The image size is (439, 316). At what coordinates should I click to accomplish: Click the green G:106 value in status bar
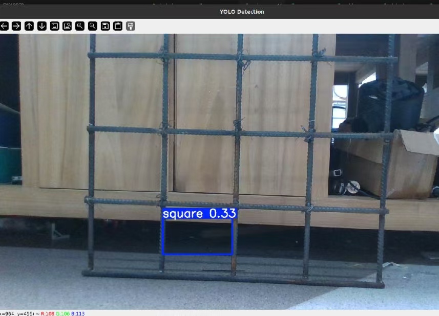(62, 313)
